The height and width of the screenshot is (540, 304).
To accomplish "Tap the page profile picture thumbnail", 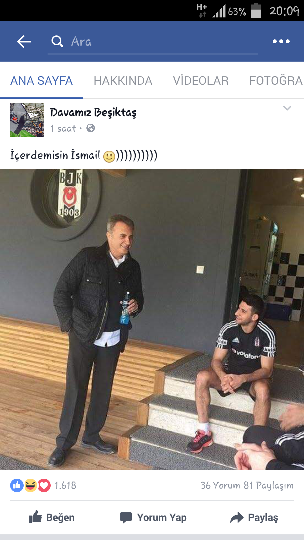I will [x=27, y=120].
